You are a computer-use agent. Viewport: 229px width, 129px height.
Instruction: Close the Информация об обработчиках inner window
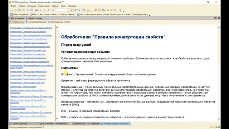(x=219, y=18)
